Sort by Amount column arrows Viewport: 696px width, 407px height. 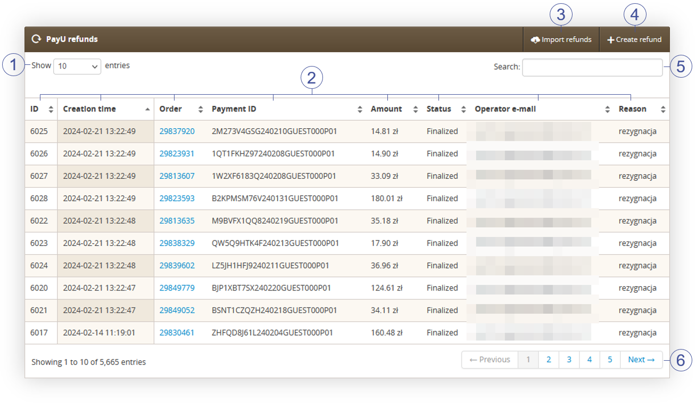pyautogui.click(x=415, y=109)
